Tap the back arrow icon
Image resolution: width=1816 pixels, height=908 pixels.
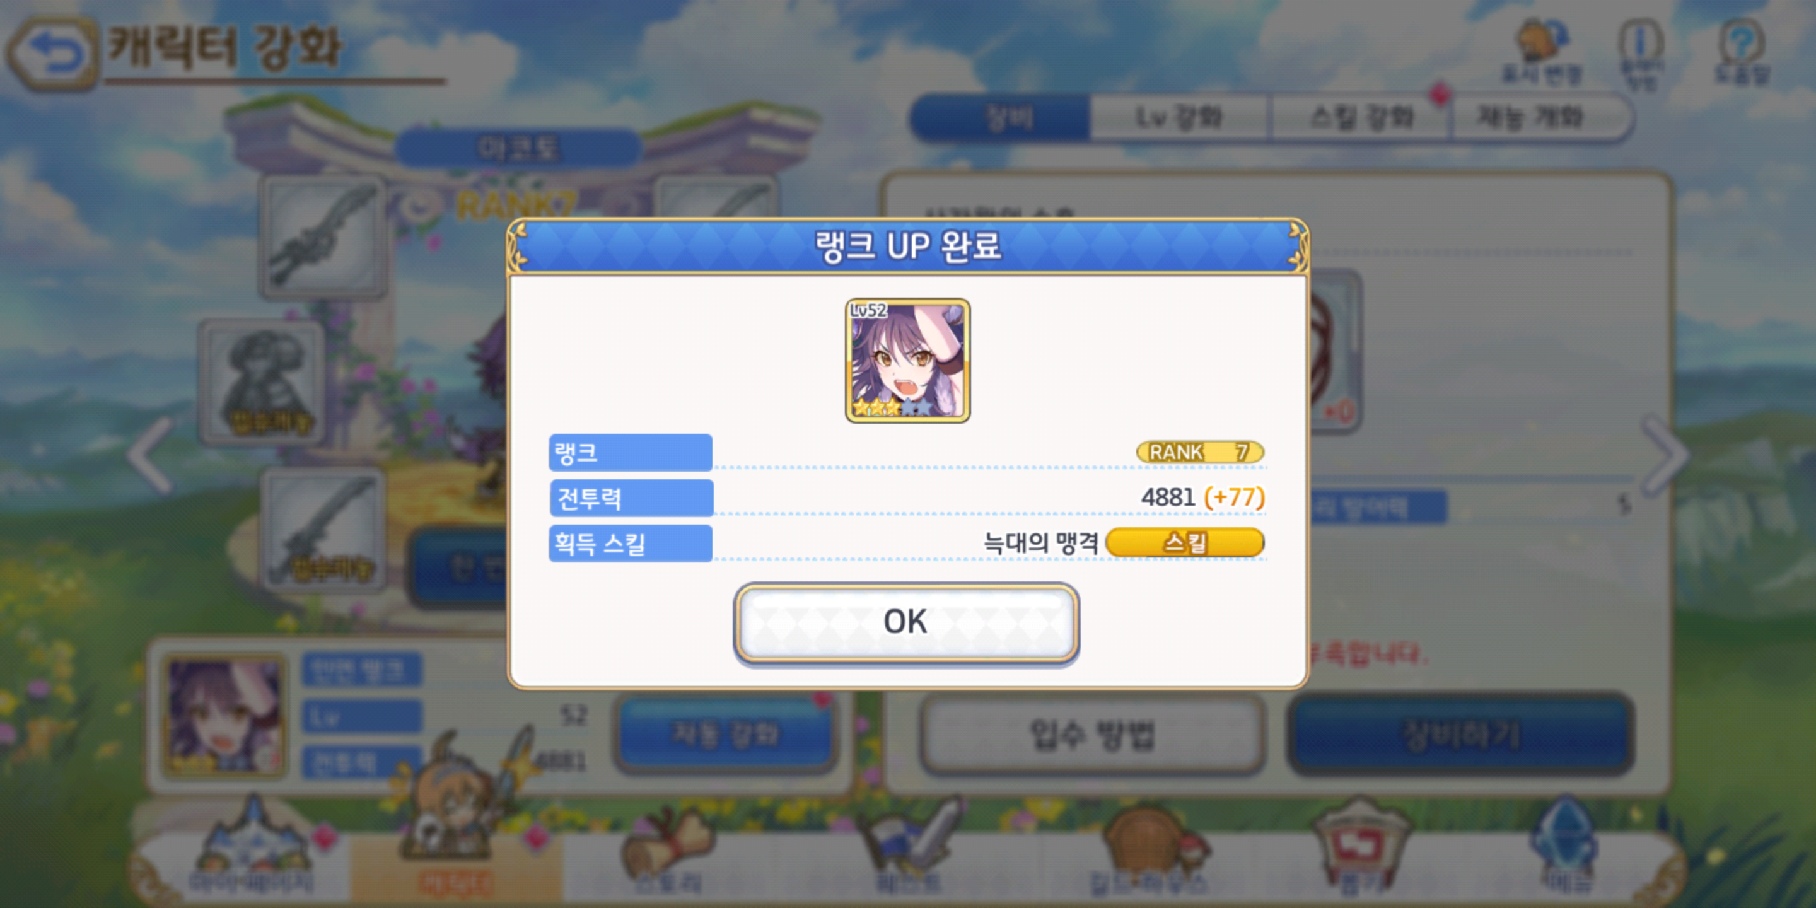click(x=54, y=54)
